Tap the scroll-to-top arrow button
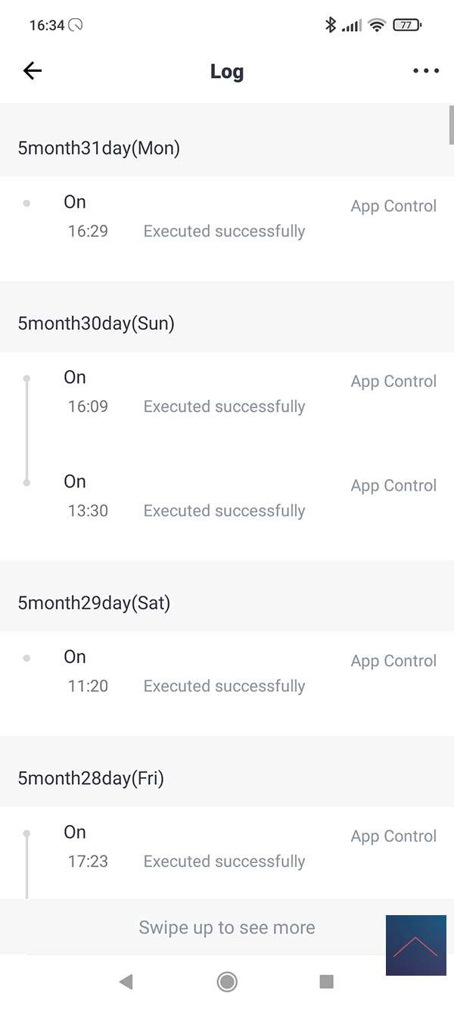454x1009 pixels. (415, 945)
